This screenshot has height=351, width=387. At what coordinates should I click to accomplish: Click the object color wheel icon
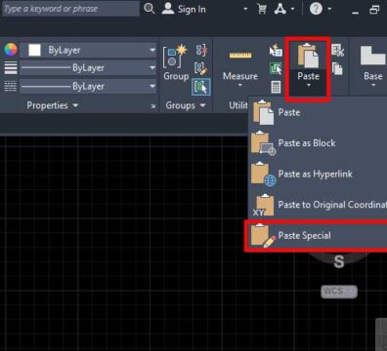pyautogui.click(x=11, y=50)
